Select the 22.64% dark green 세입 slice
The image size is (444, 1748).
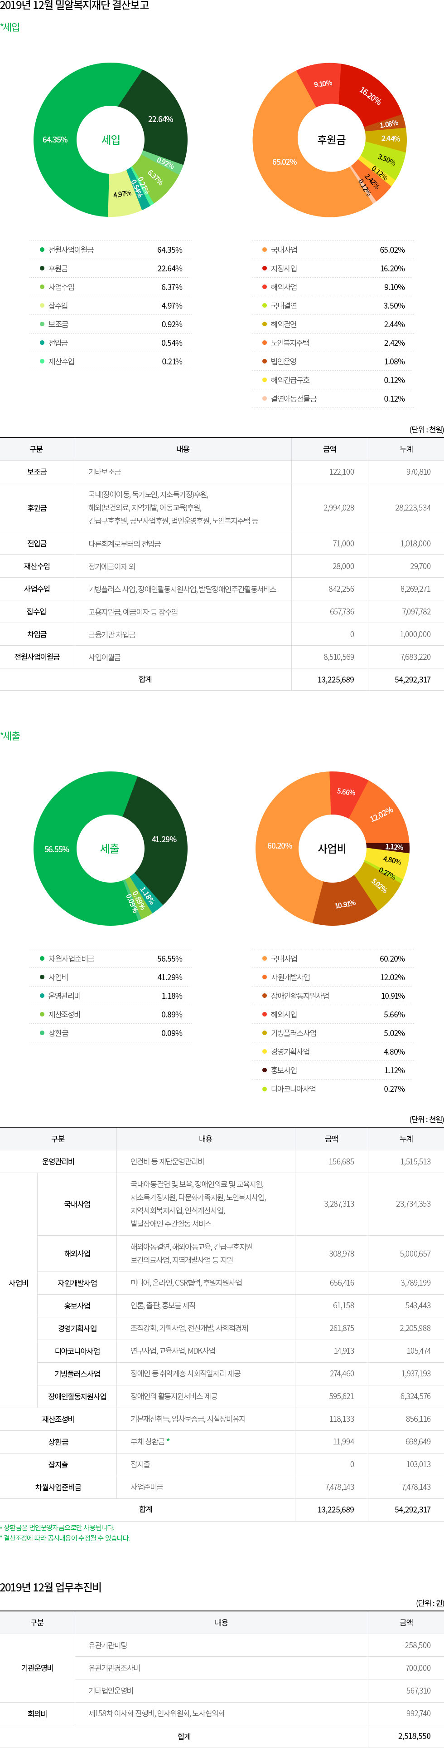(x=161, y=119)
